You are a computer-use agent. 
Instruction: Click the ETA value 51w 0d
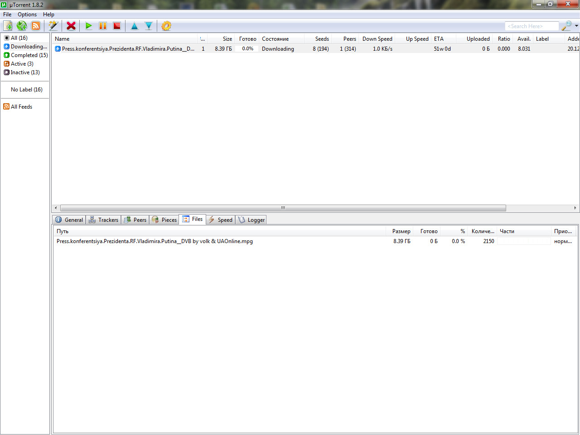[x=442, y=49]
